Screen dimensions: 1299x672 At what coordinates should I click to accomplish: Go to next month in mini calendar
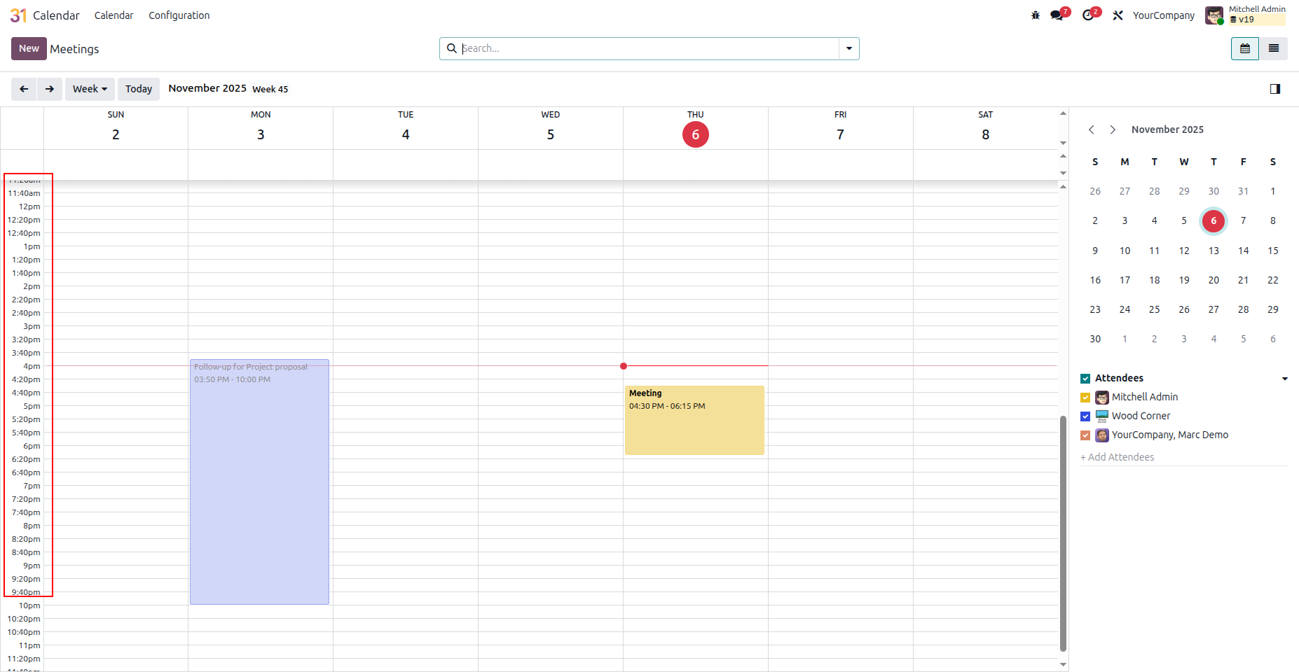point(1113,129)
